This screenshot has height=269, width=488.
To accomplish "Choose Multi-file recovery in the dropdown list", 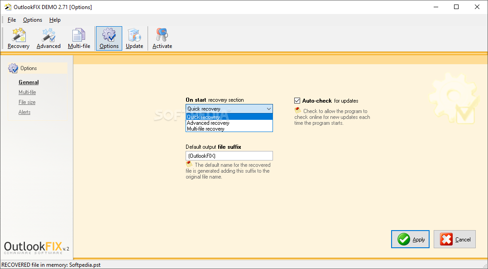I will (x=229, y=129).
